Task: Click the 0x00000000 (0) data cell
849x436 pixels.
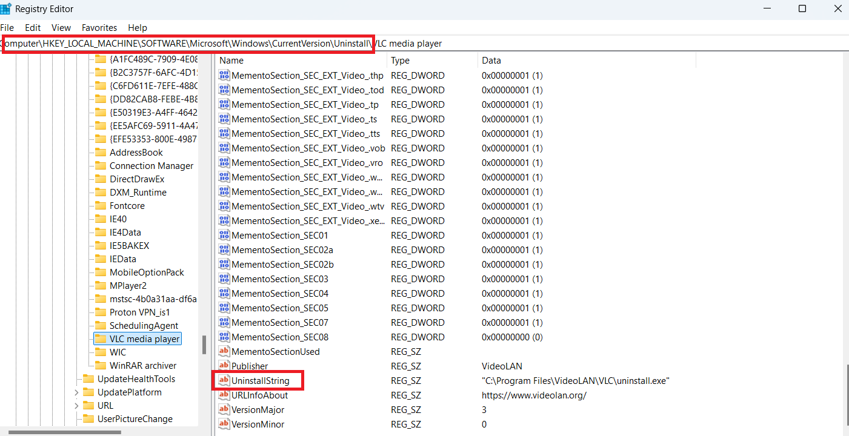Action: point(512,337)
